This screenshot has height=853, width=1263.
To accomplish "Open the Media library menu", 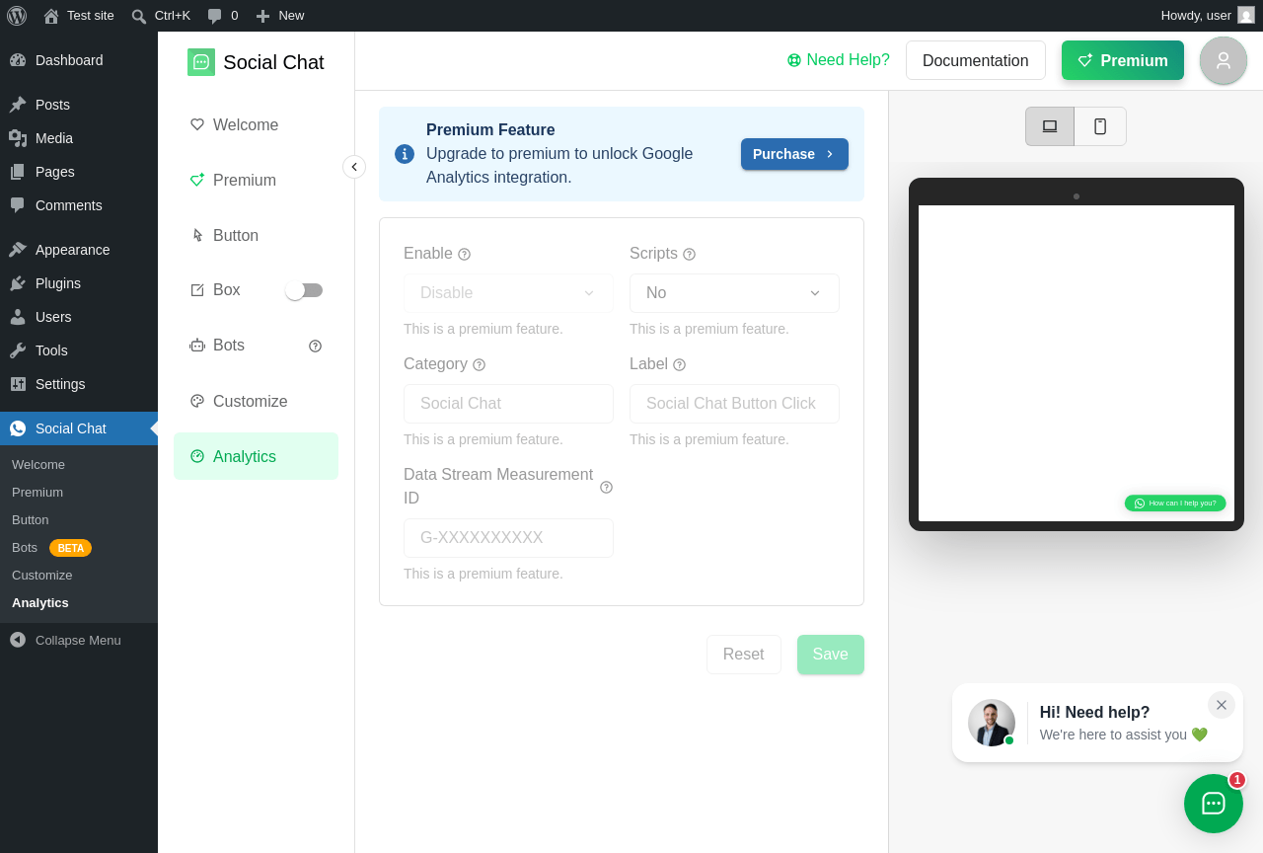I will click(x=79, y=138).
